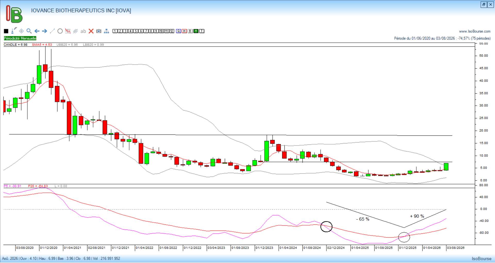The height and width of the screenshot is (263, 495).
Task: Click the last green candle of August 2026
Action: [x=446, y=167]
